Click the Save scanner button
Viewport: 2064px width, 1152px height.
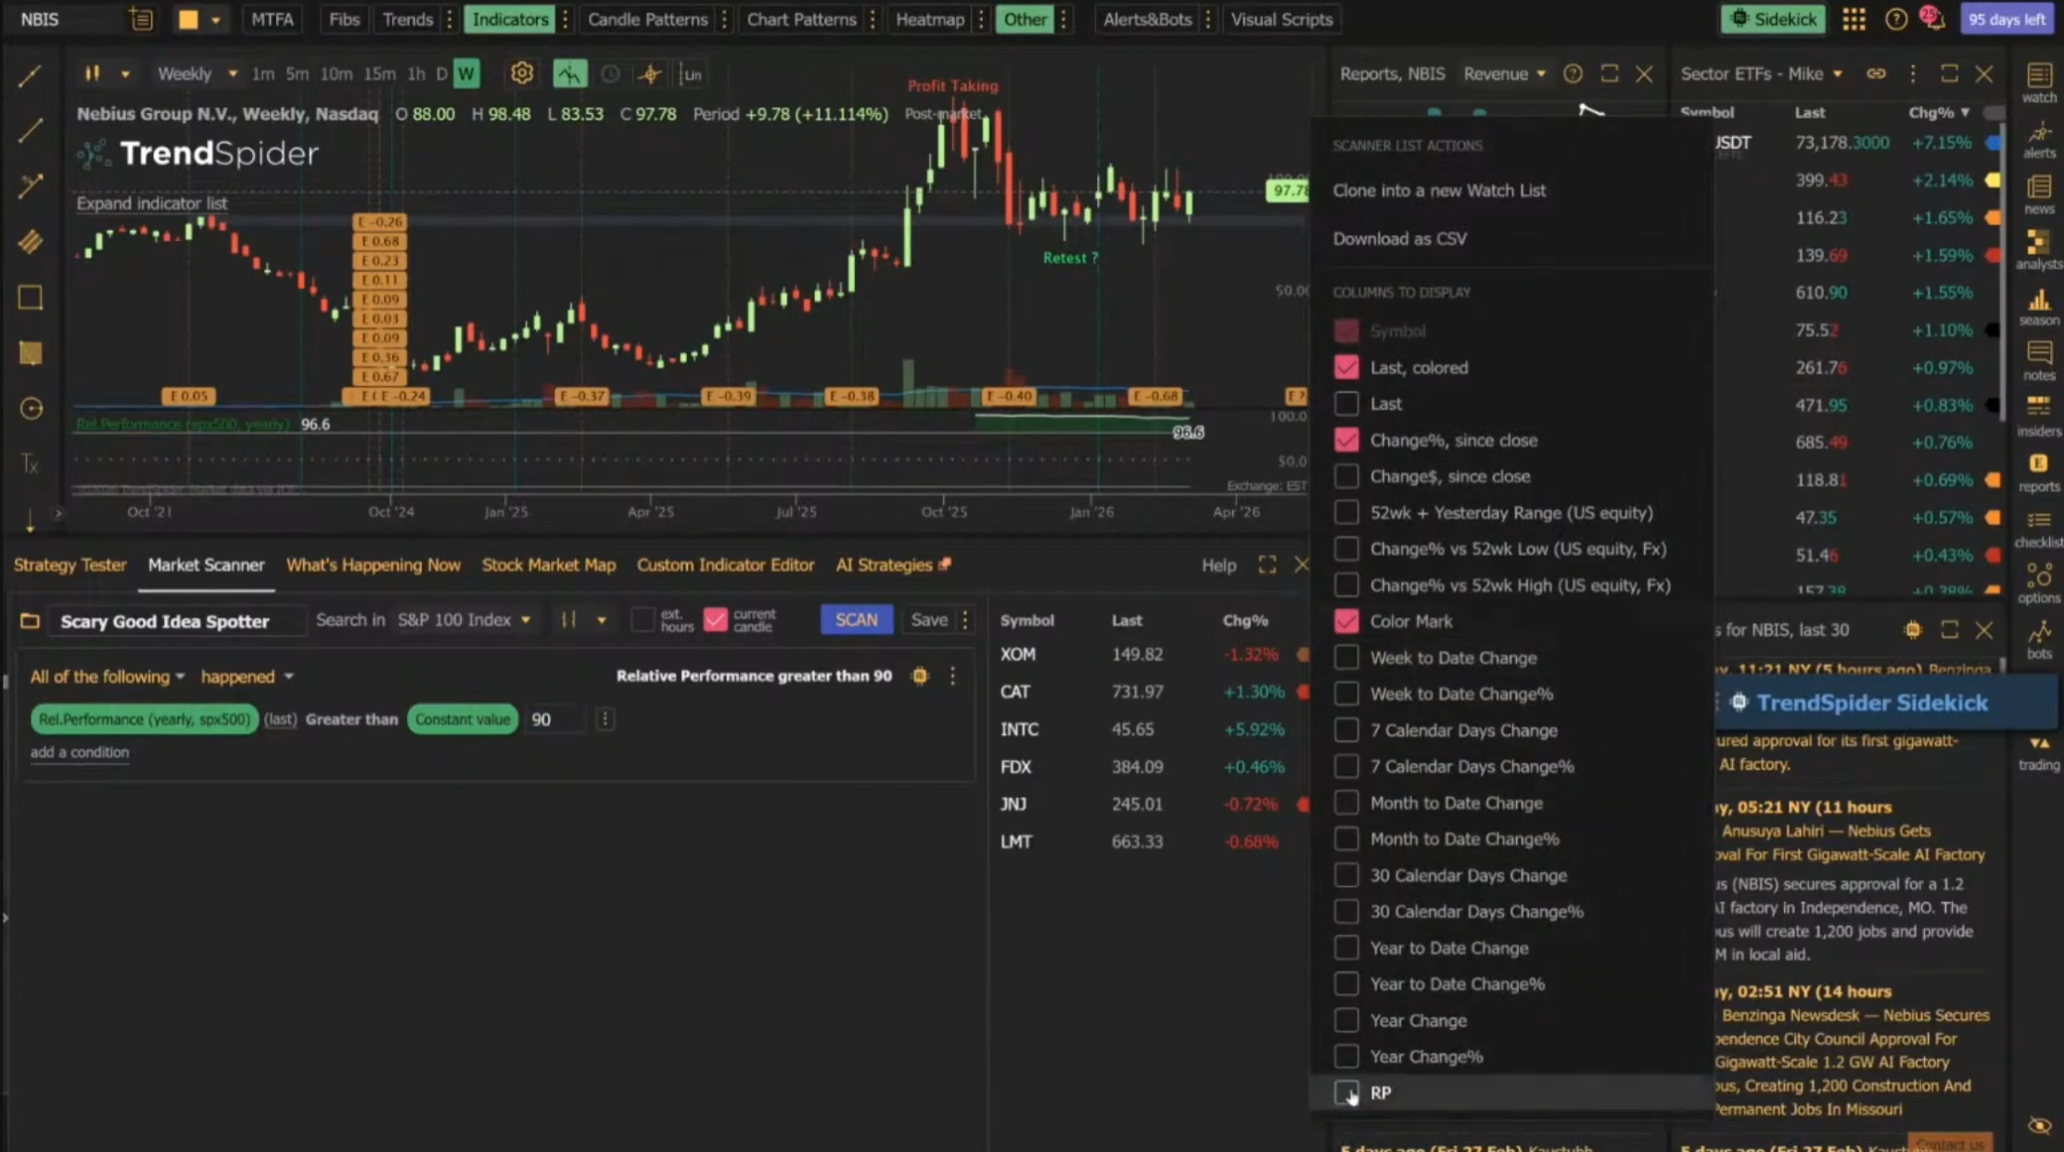pyautogui.click(x=928, y=619)
